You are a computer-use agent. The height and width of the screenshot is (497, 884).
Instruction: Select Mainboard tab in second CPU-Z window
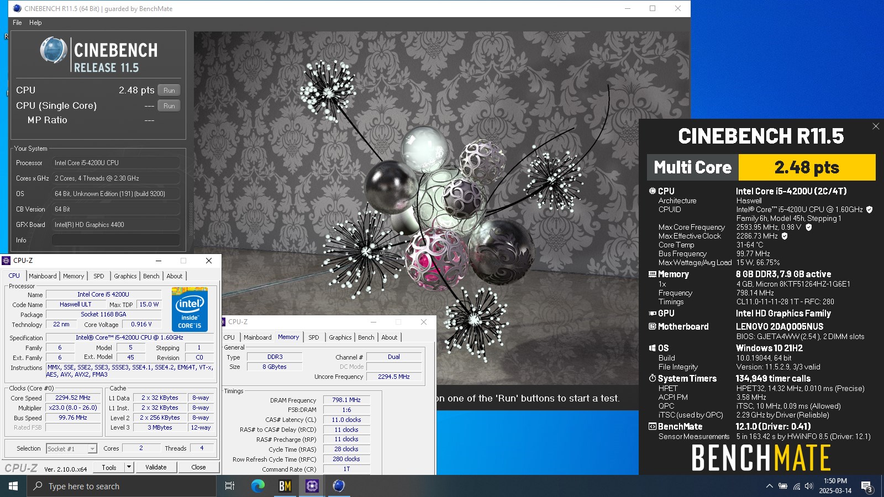tap(257, 337)
